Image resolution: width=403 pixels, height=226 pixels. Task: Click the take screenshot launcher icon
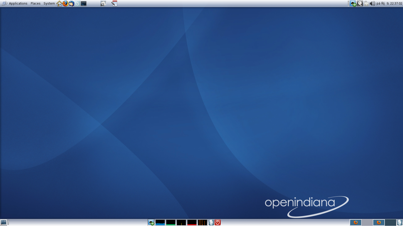[x=103, y=4]
